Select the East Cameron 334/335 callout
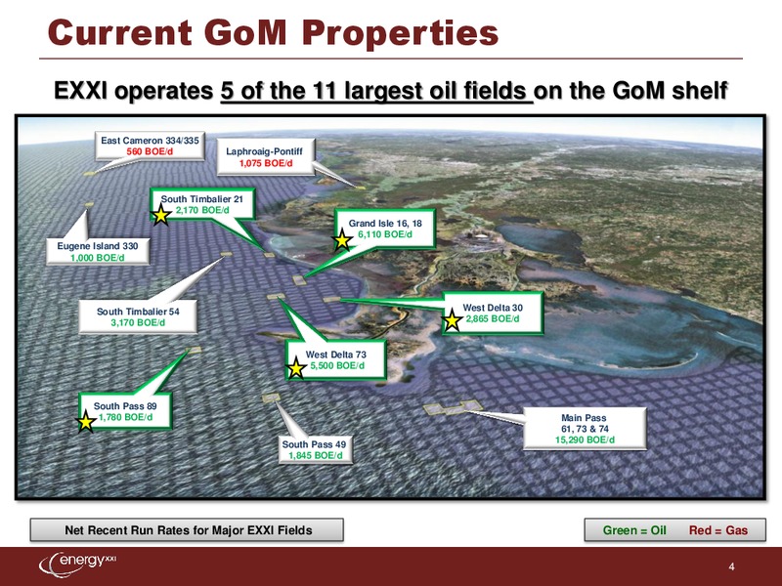Viewport: 782px width, 586px height. [x=150, y=146]
